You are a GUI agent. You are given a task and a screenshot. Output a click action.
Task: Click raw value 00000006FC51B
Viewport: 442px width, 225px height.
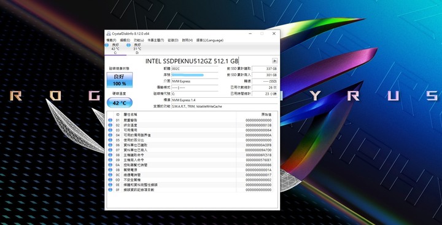[258, 155]
